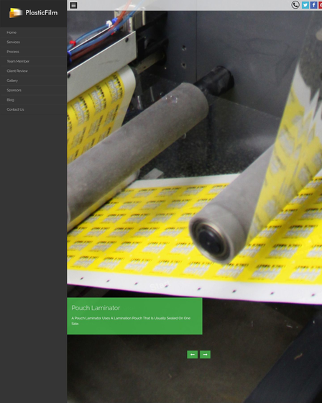Image resolution: width=322 pixels, height=403 pixels.
Task: Click the red Pinterest icon
Action: [x=321, y=5]
